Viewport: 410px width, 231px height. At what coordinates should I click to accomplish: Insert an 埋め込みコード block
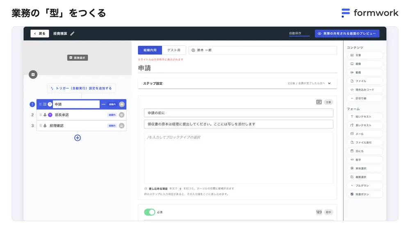365,90
